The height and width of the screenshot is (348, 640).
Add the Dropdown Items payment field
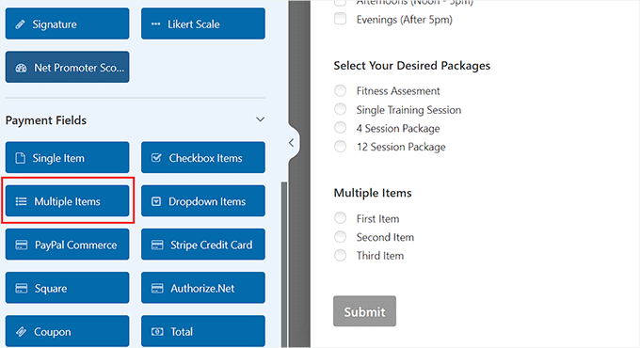pyautogui.click(x=203, y=201)
